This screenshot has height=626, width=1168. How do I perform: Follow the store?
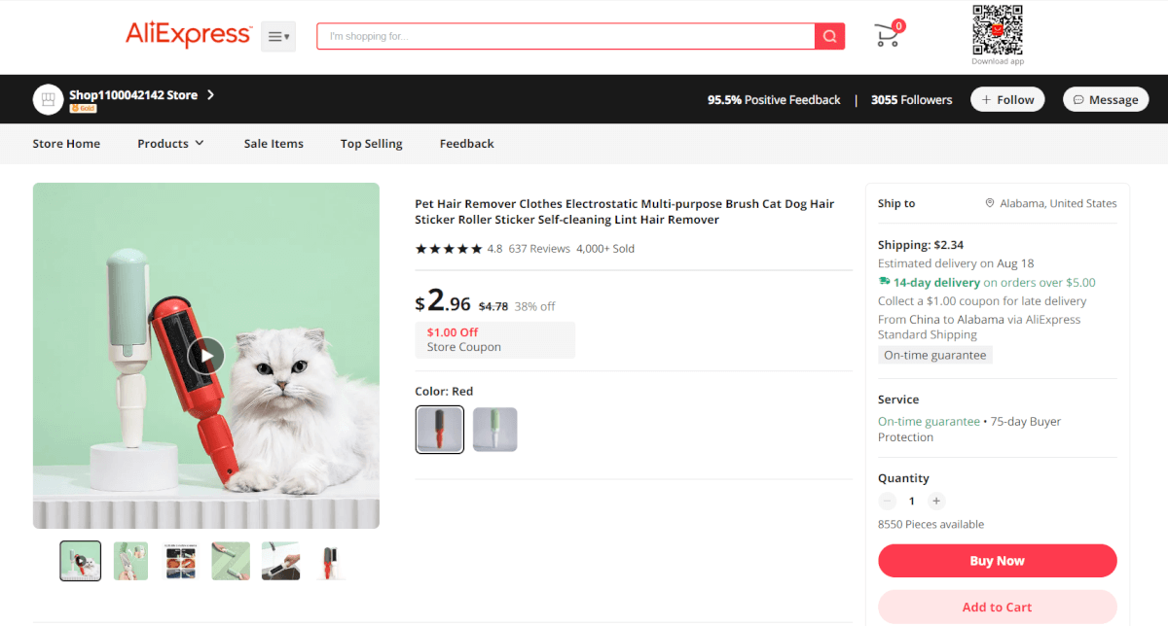(x=1007, y=99)
